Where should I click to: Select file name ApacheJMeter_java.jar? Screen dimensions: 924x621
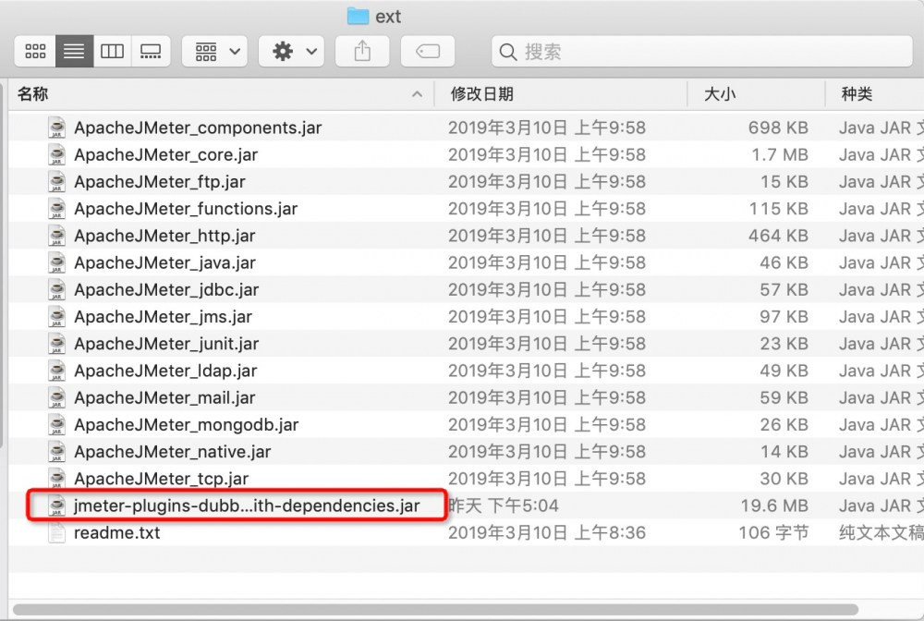click(165, 263)
